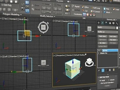120x90 pixels.
Task: Click the Create panel plus icon
Action: pos(99,23)
